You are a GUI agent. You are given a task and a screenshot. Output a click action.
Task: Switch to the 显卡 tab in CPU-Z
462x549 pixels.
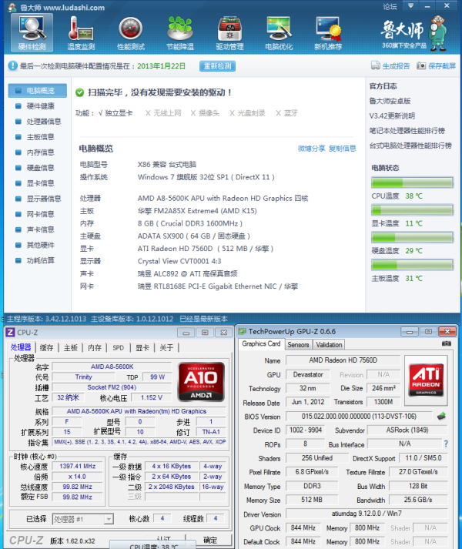point(142,348)
